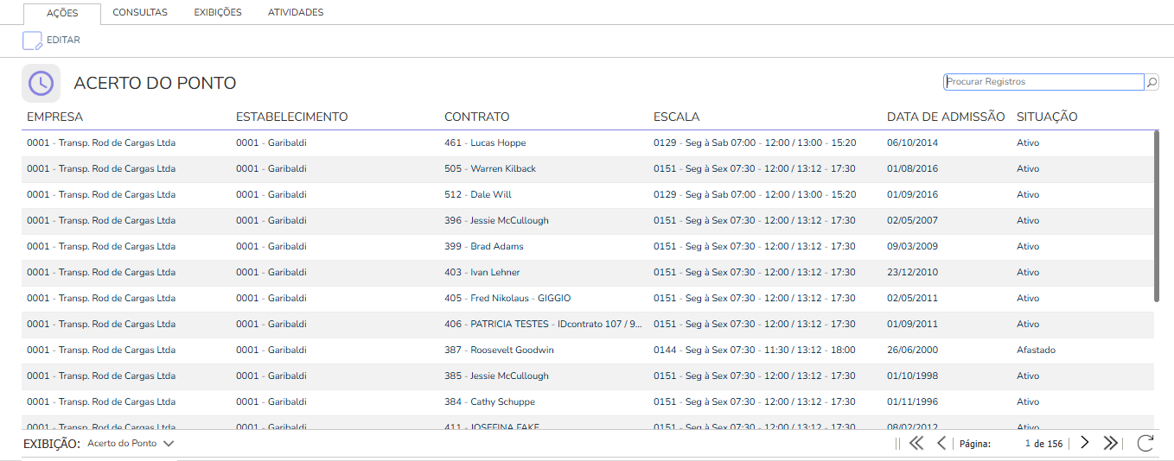Jump to the last page
1174x461 pixels.
[1111, 443]
